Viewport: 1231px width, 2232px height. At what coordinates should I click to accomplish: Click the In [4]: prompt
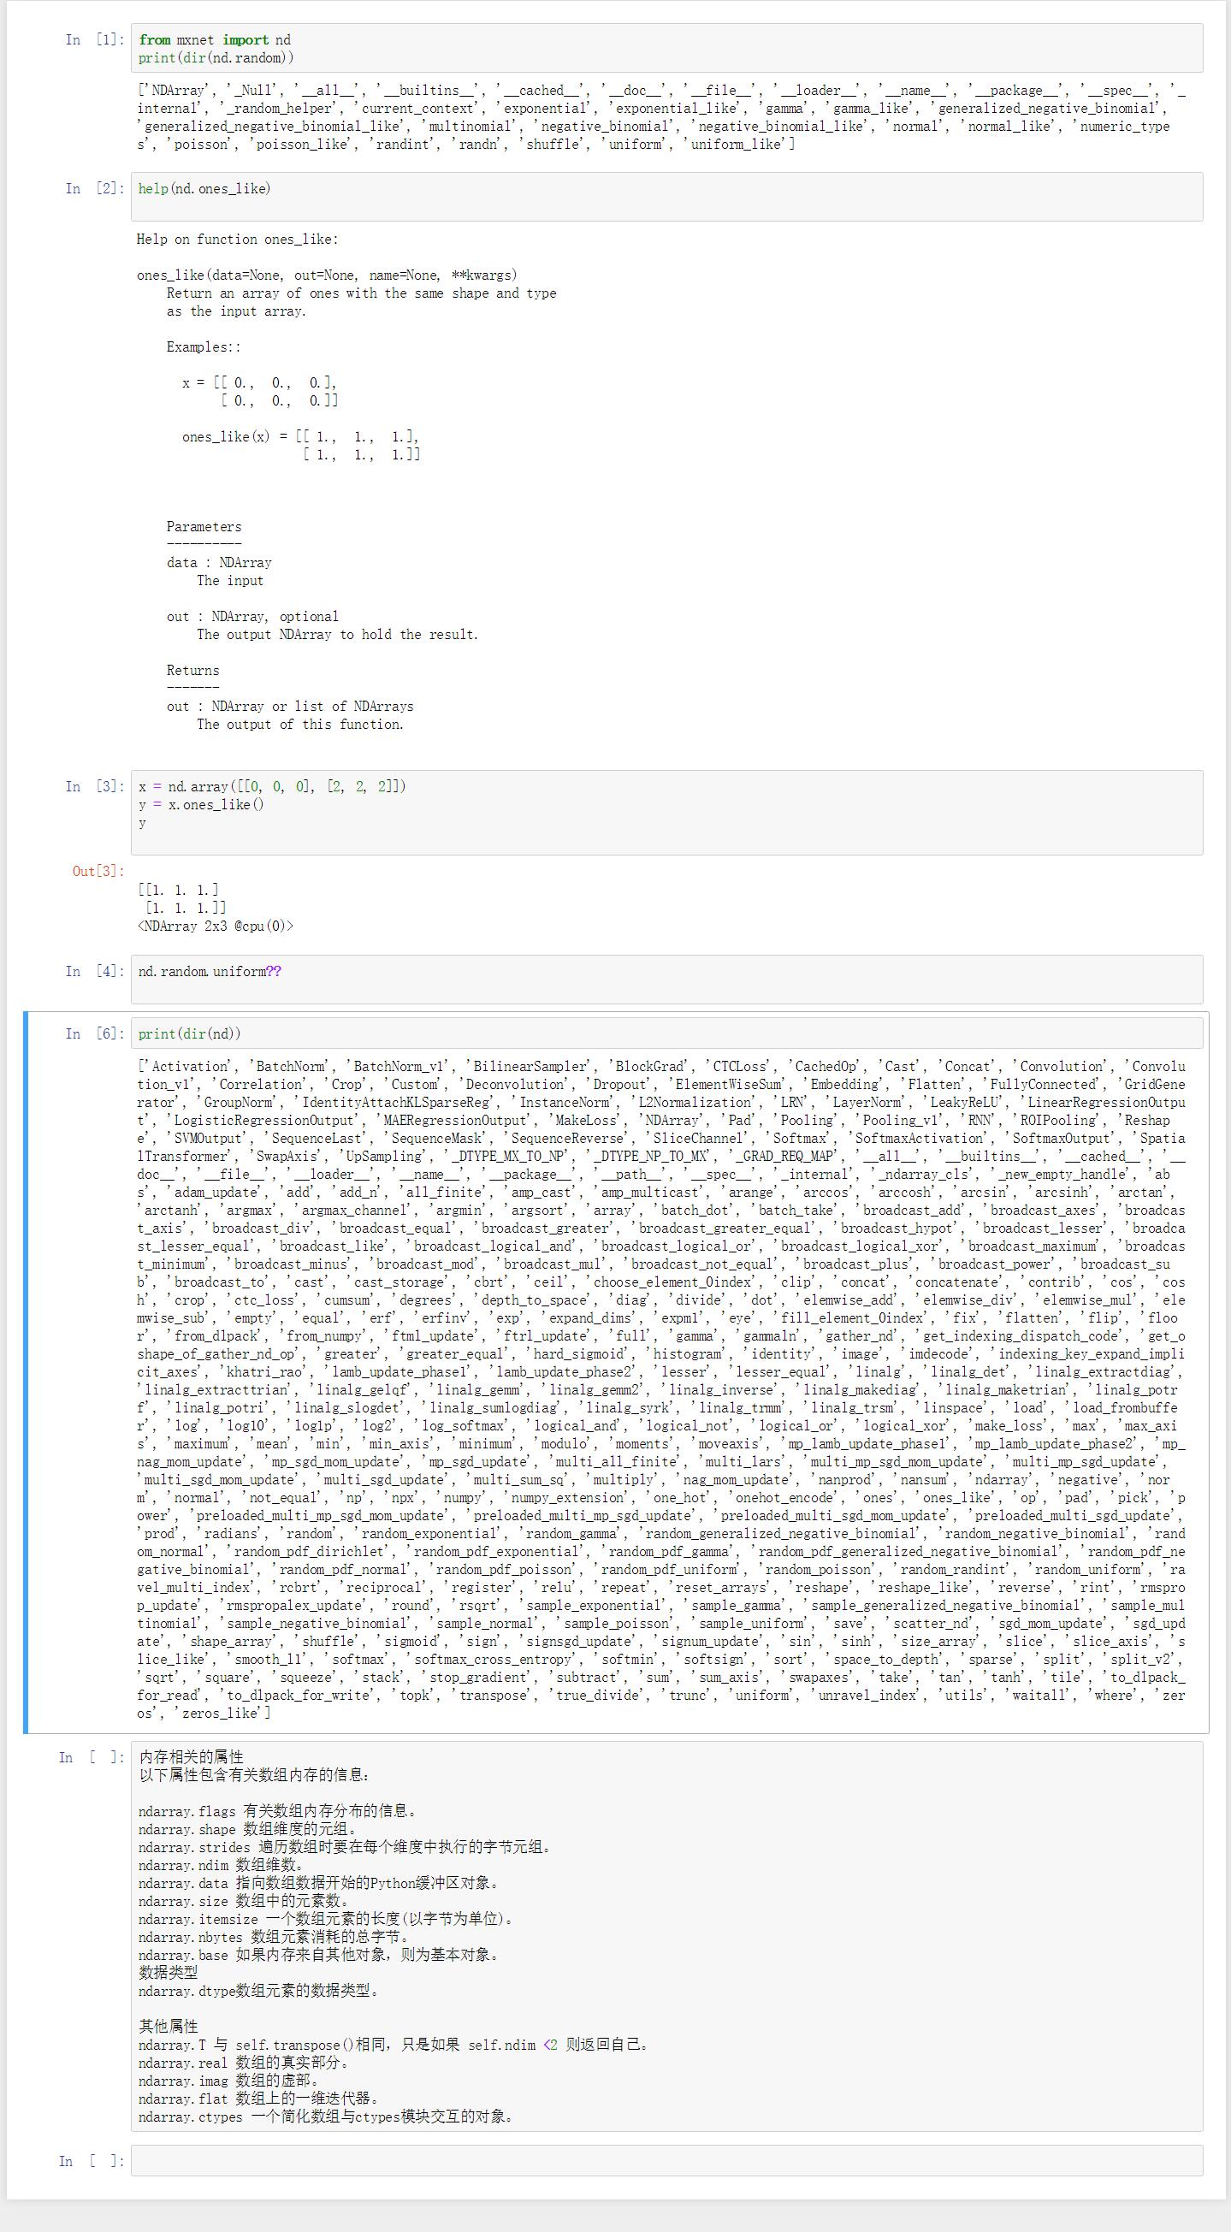pos(95,971)
